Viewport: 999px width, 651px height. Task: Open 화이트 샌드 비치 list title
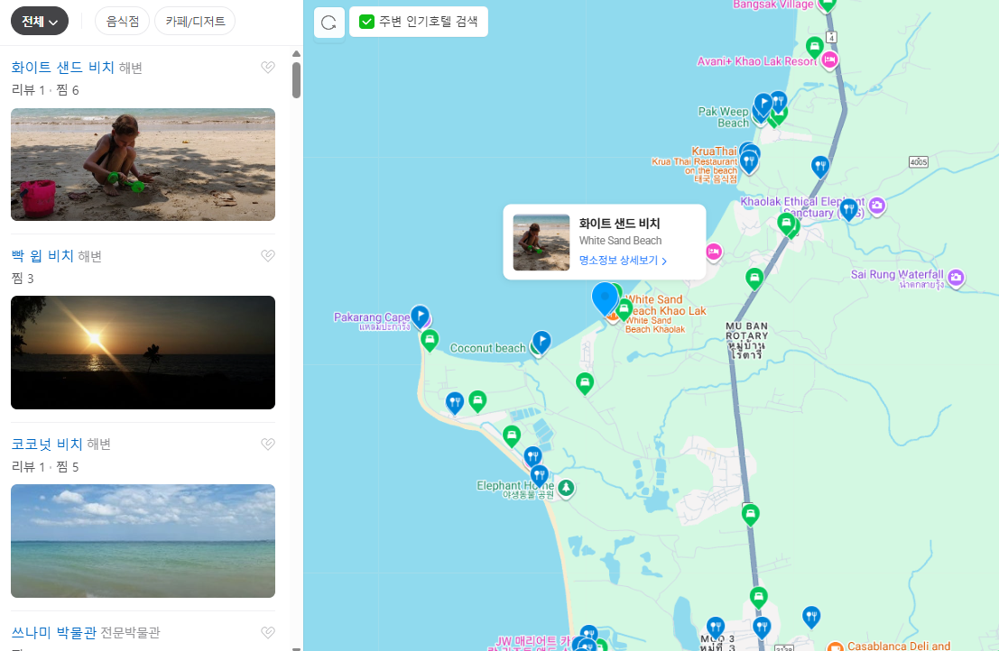tap(62, 68)
